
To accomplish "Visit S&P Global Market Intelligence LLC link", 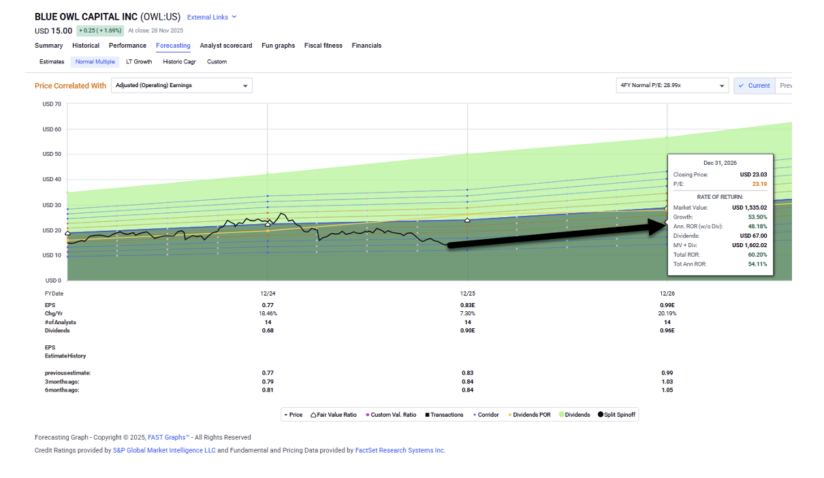I will tap(163, 450).
